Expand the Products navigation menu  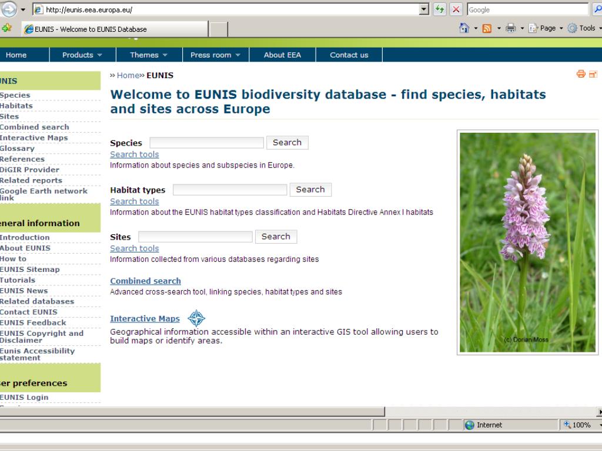coord(82,55)
